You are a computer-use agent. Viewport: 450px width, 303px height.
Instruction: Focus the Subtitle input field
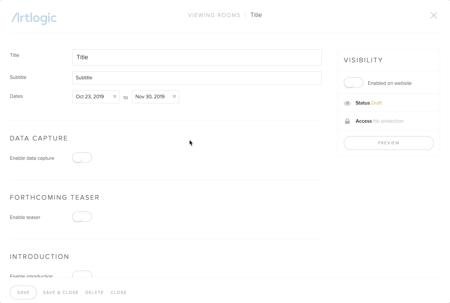click(197, 78)
